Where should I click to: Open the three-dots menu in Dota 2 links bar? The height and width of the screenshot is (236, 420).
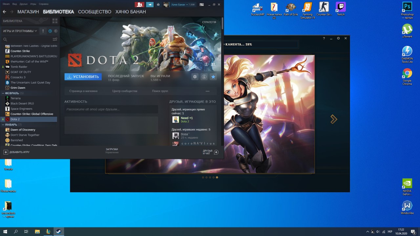(x=207, y=91)
